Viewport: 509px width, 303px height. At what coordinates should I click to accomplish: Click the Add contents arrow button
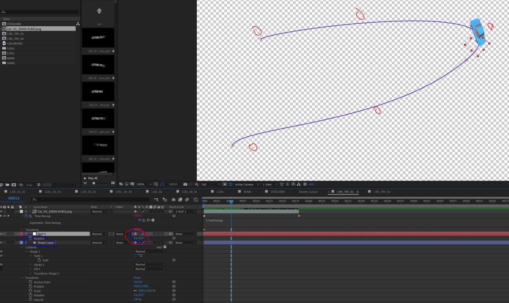pyautogui.click(x=165, y=247)
